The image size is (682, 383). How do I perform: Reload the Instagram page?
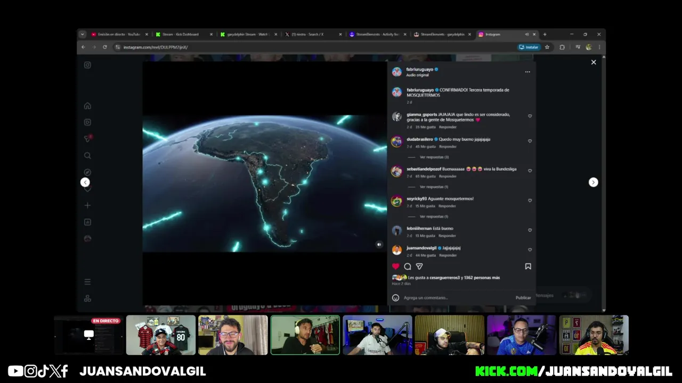104,47
